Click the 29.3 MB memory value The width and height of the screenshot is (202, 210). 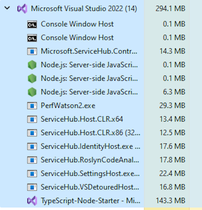click(172, 106)
